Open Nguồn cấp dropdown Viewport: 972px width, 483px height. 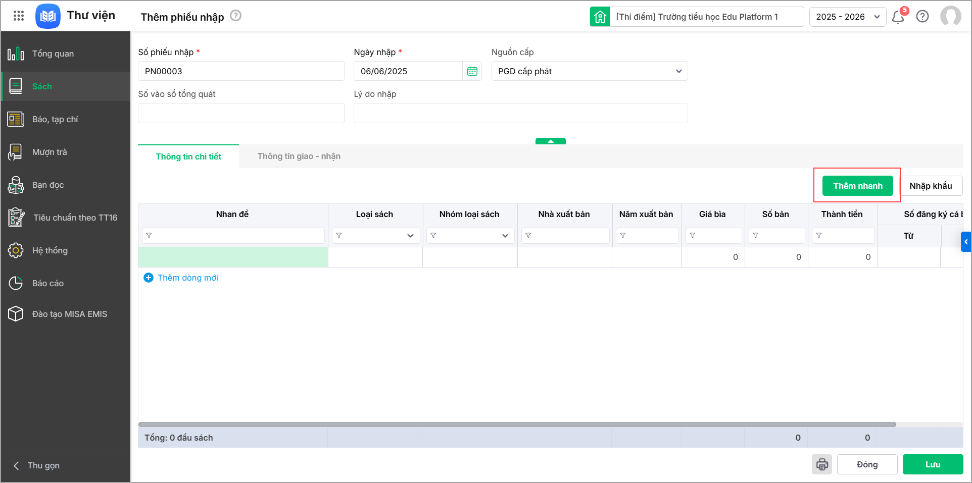pyautogui.click(x=590, y=71)
